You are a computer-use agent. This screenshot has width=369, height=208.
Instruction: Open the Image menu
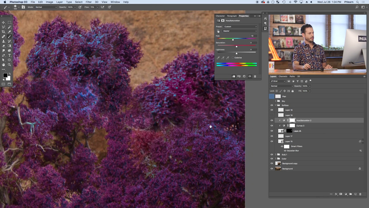pos(49,2)
